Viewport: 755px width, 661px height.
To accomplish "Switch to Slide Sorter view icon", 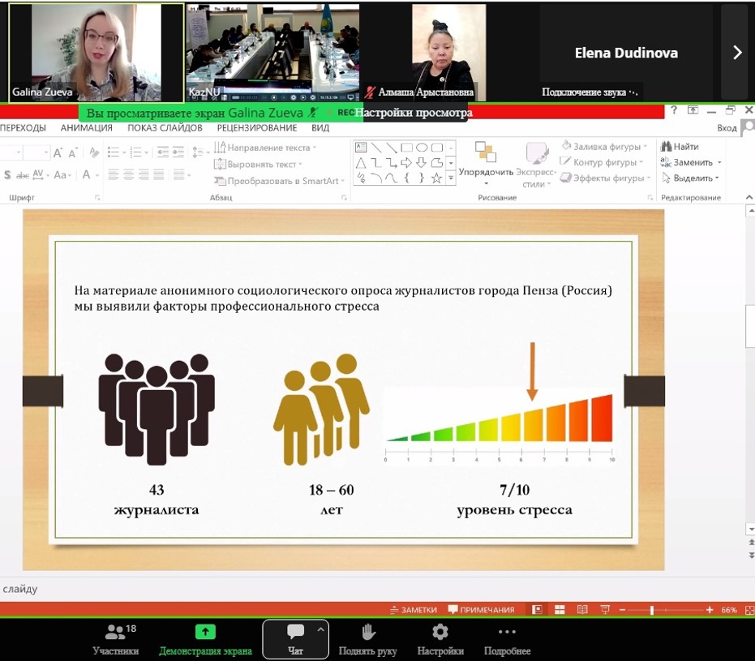I will 560,610.
